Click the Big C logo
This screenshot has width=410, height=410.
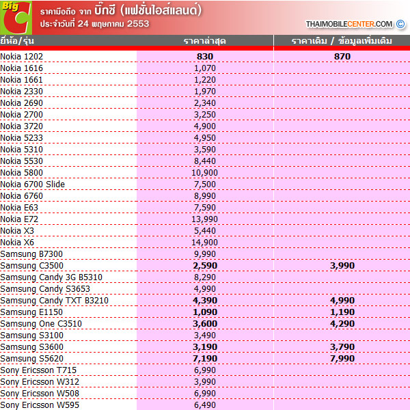16,18
